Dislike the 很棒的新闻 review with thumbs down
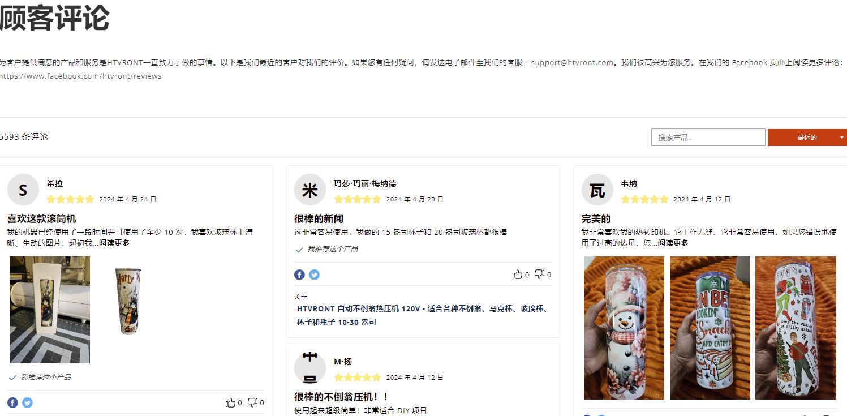 click(x=539, y=275)
